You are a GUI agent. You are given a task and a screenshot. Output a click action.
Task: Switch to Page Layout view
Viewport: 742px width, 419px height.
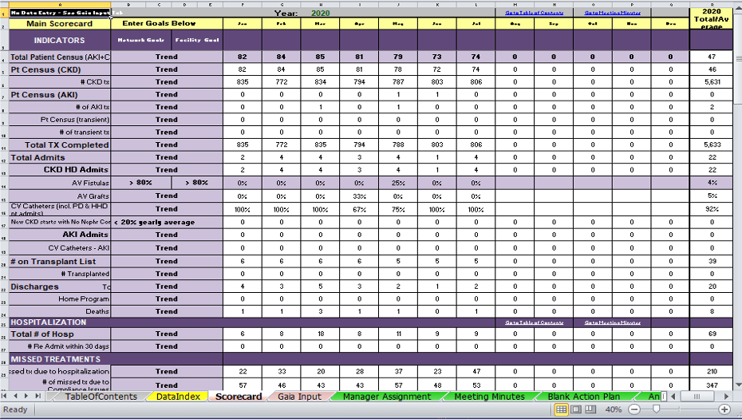[x=575, y=409]
